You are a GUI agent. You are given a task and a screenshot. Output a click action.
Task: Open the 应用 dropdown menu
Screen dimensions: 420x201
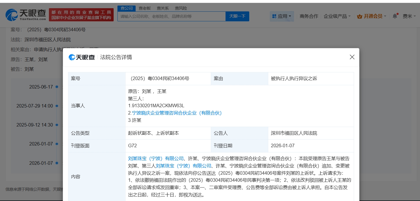click(x=281, y=16)
